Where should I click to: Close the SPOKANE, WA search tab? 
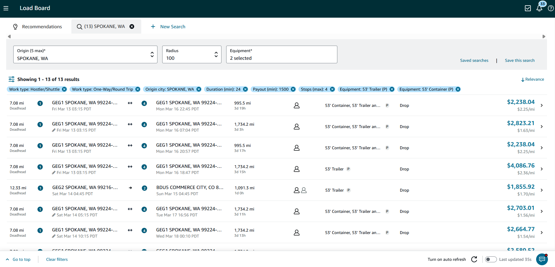tap(132, 26)
